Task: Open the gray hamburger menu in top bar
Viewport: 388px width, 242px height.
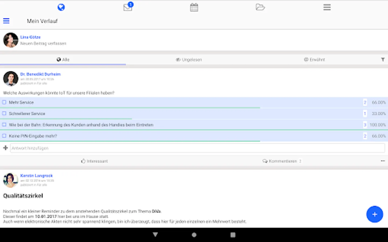Action: tap(327, 7)
